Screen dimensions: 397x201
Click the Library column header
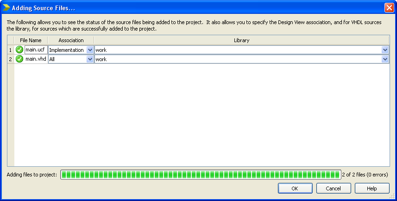click(x=241, y=40)
